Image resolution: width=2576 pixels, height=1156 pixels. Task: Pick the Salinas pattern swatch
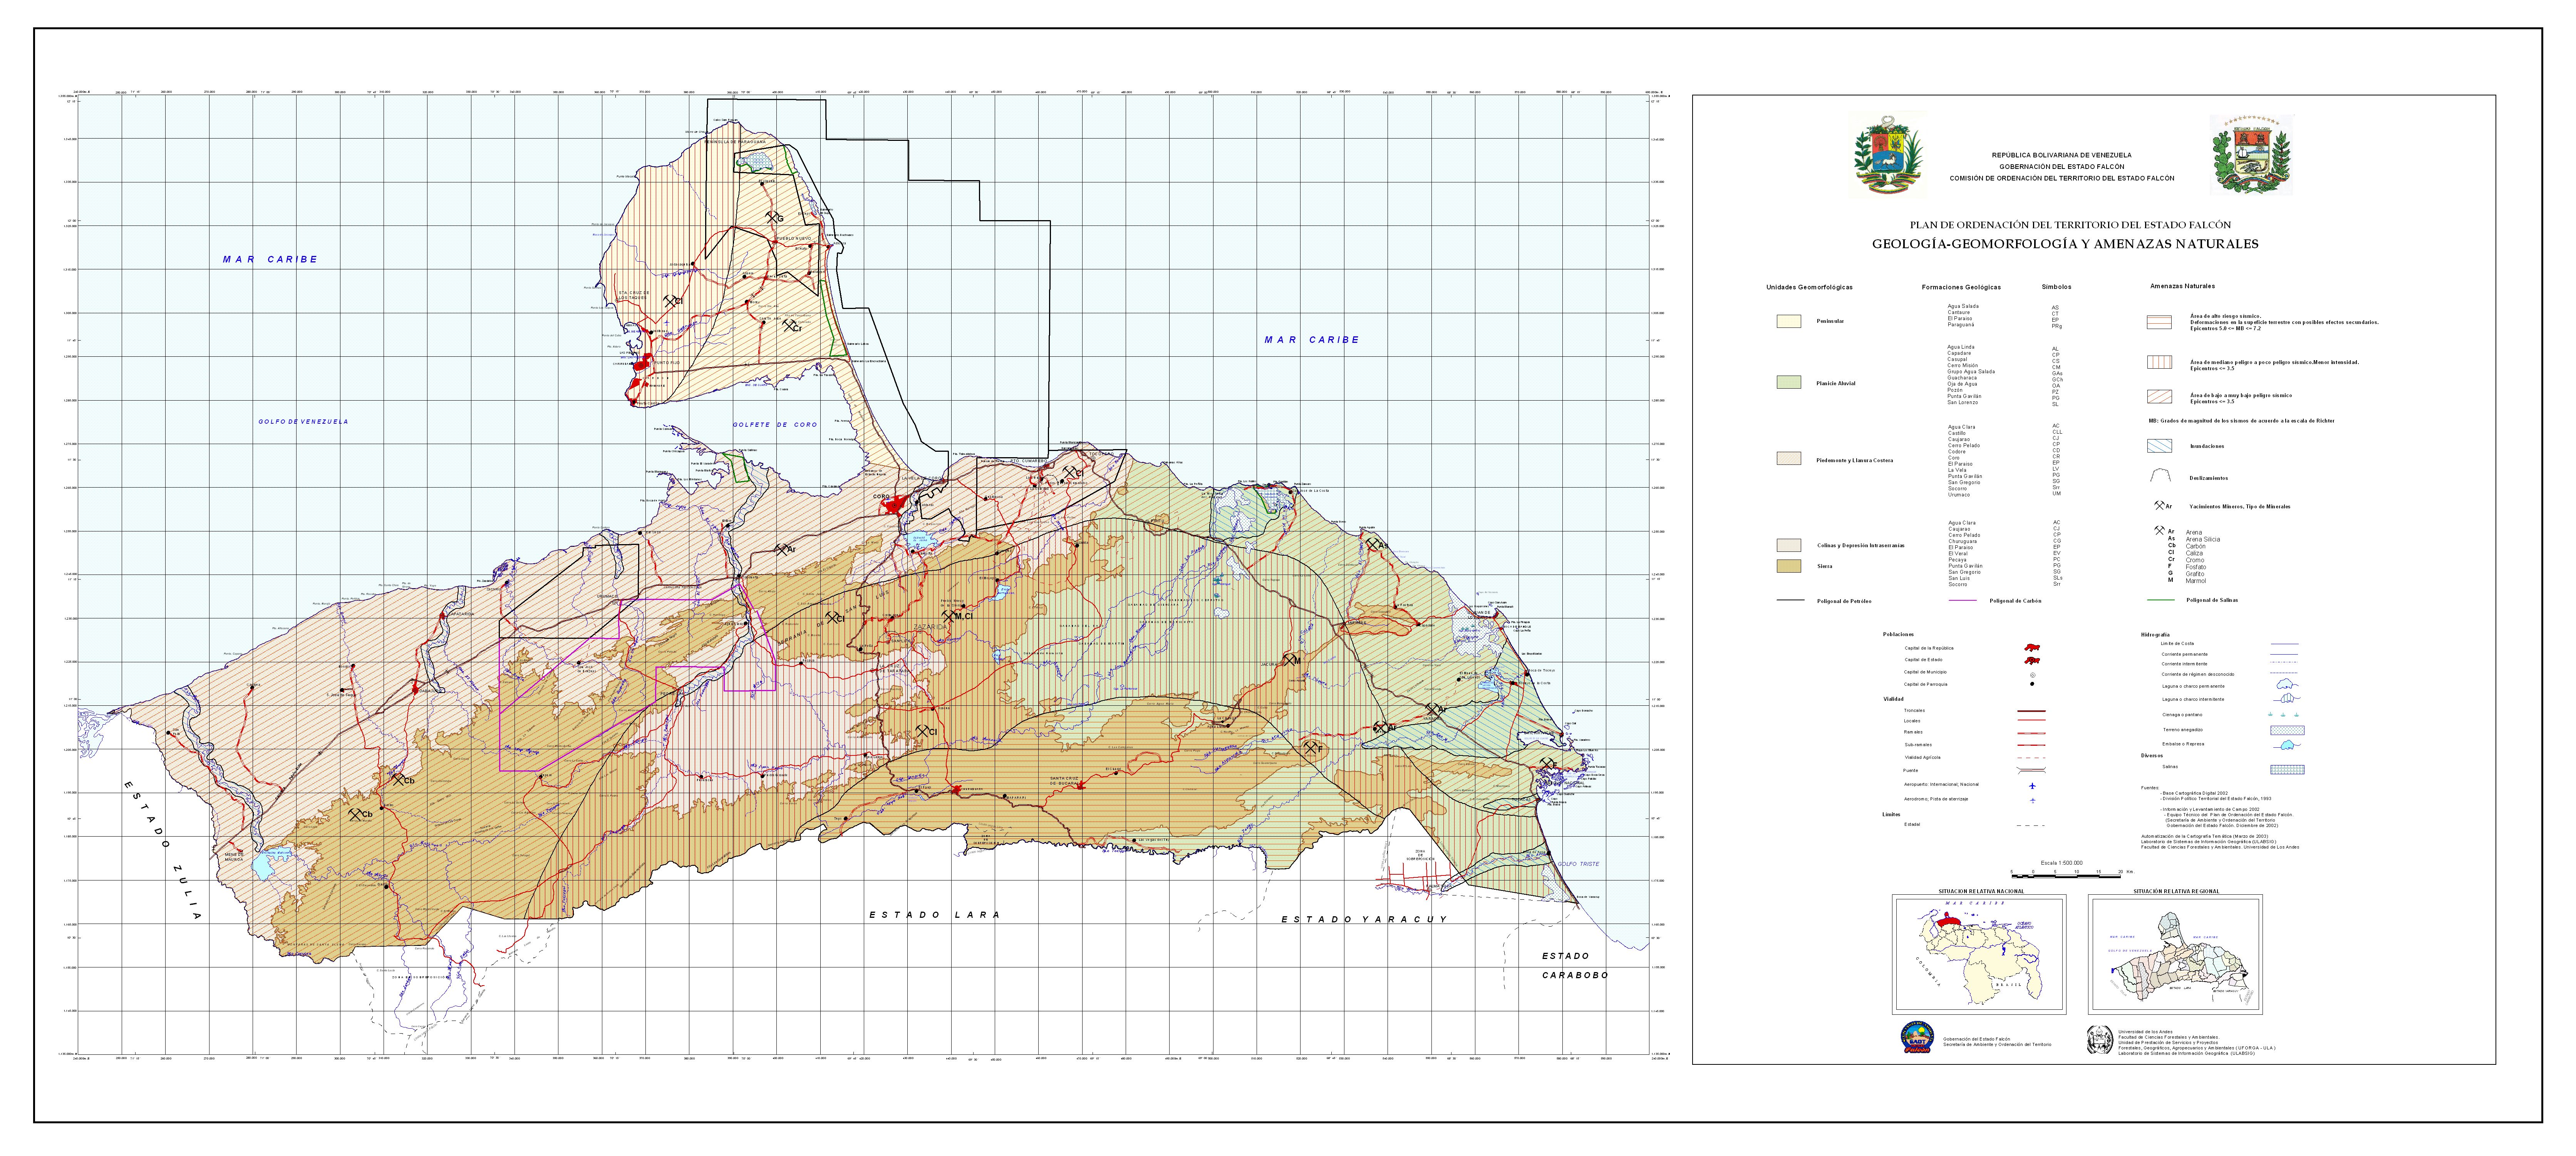pyautogui.click(x=2287, y=769)
